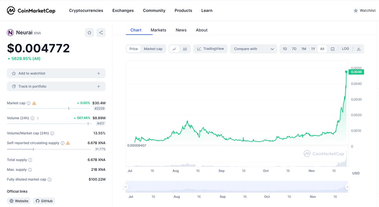379x207 pixels.
Task: Click the Total supply info icon
Action: 30,160
